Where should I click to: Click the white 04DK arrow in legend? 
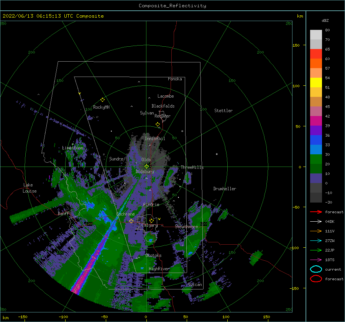316,221
